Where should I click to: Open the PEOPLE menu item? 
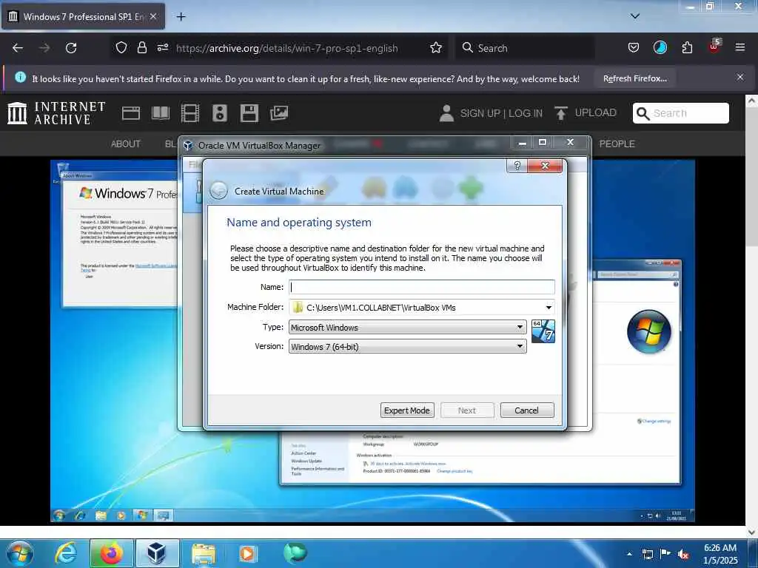coord(617,144)
